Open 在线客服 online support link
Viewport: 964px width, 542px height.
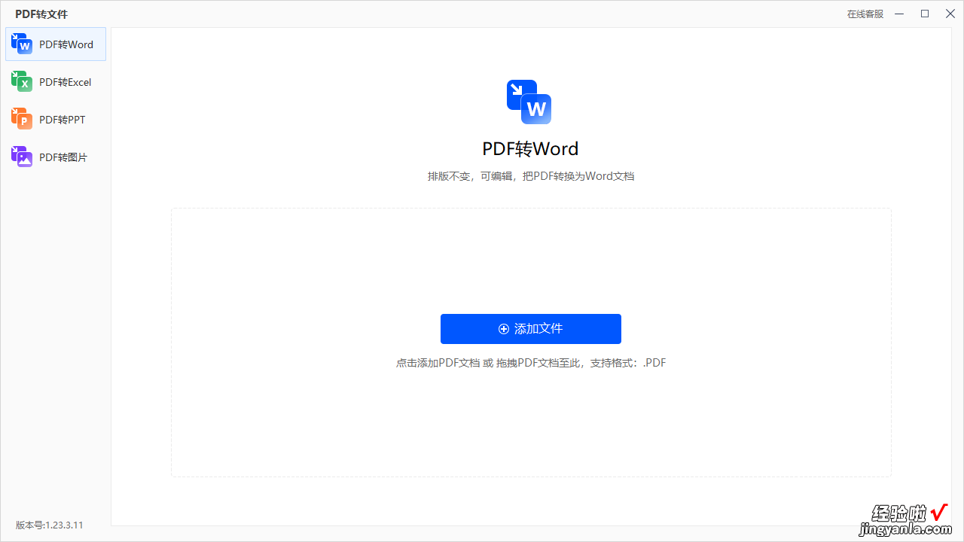pos(865,14)
